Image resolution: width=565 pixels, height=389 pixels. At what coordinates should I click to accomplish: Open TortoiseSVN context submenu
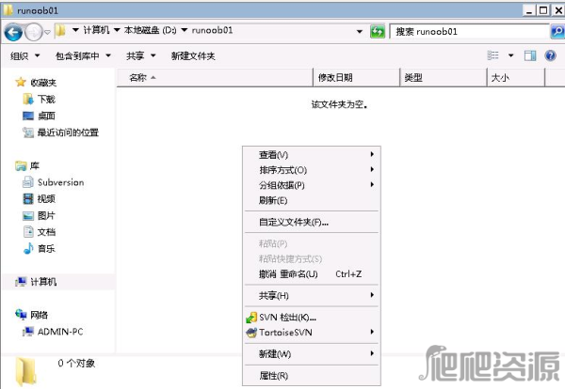point(312,333)
